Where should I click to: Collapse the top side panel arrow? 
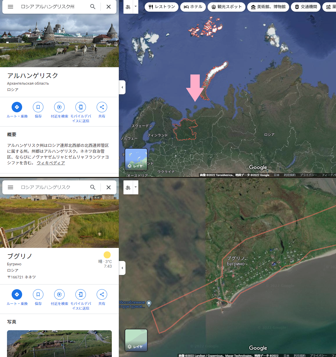click(x=122, y=87)
